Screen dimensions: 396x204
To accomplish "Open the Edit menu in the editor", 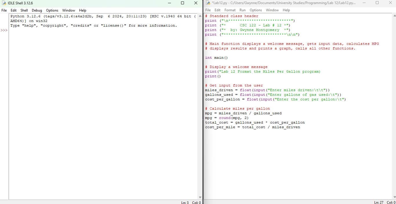I will pyautogui.click(x=218, y=10).
